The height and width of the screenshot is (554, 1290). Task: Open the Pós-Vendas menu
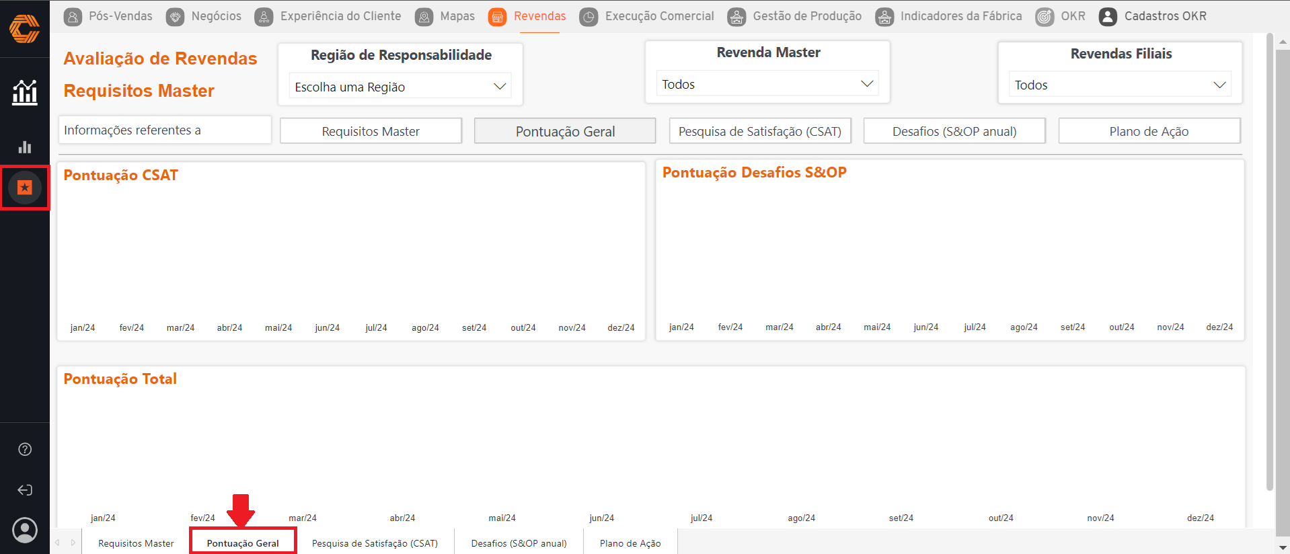tap(120, 16)
